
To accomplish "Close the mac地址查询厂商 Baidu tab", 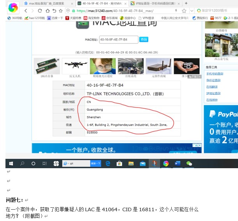I will pyautogui.click(x=72, y=4).
